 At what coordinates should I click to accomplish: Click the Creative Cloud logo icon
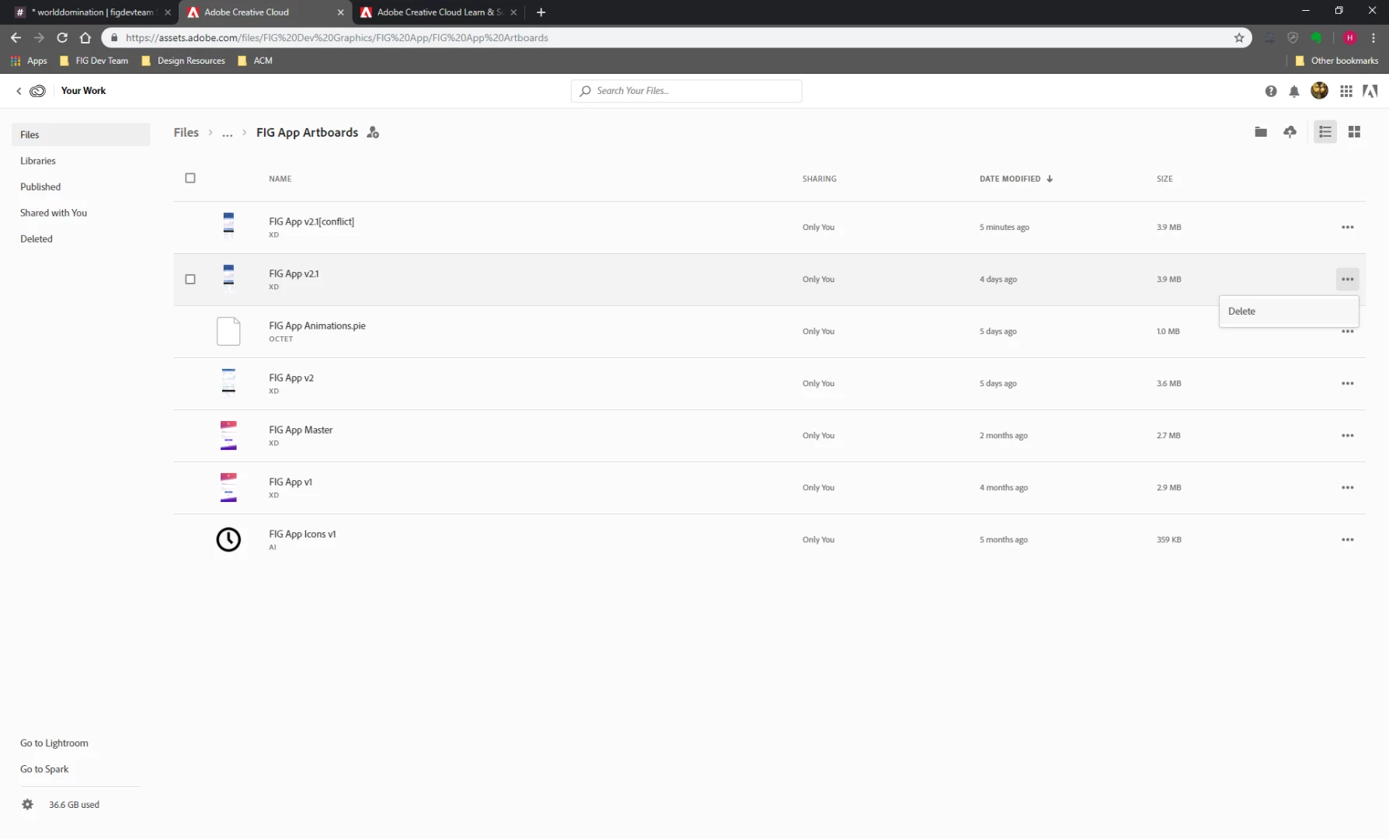37,91
